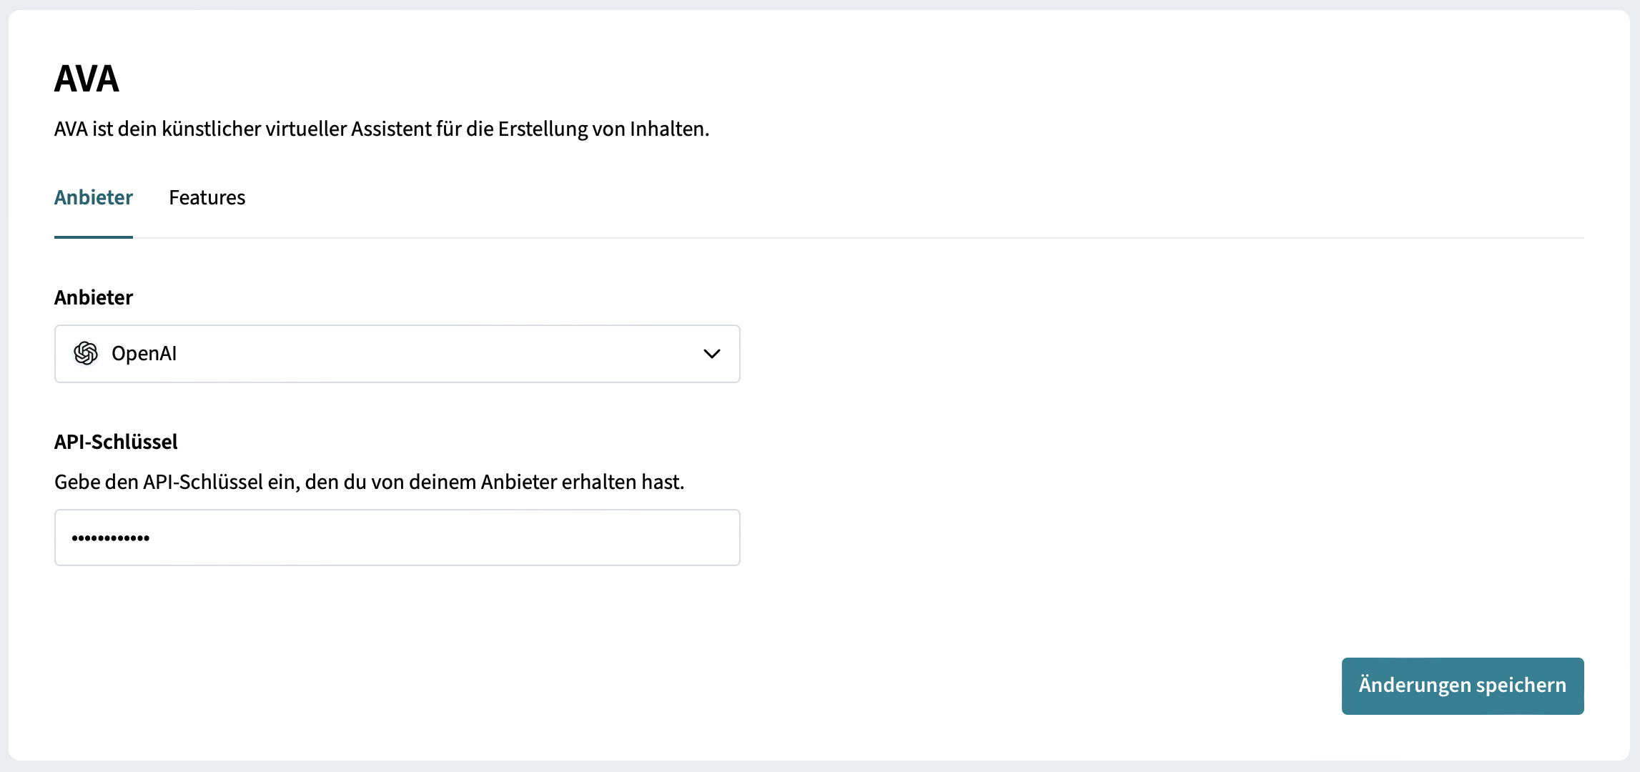Viewport: 1640px width, 772px height.
Task: Click text 'Gebe den API-Schlüssel ein'
Action: pyautogui.click(x=177, y=482)
